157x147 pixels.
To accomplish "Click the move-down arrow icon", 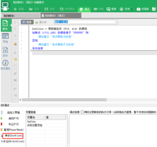I will click(15, 23).
